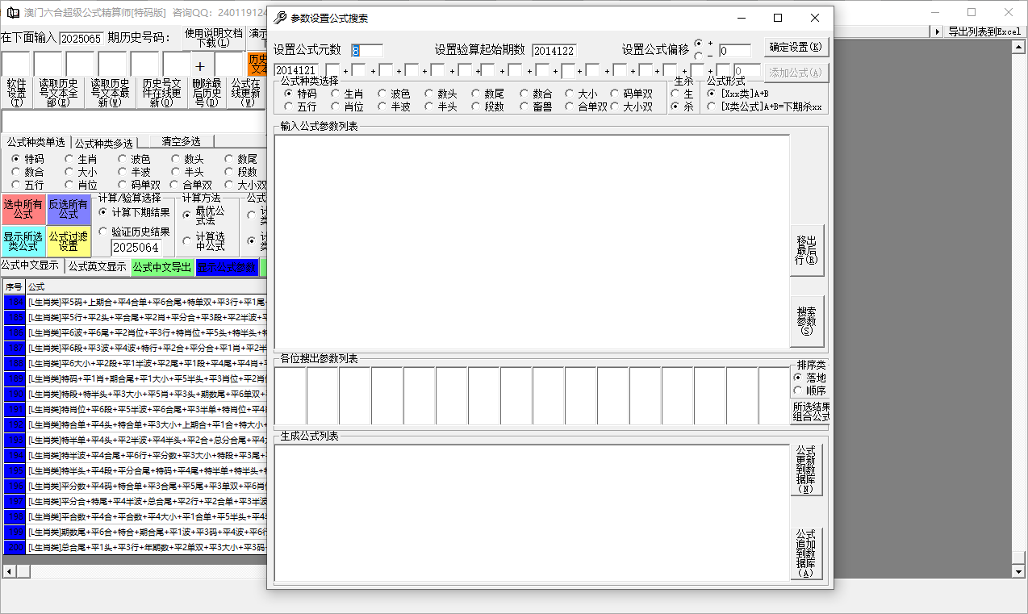The width and height of the screenshot is (1028, 614).
Task: Click the wrench icon in dialog title bar
Action: [280, 18]
